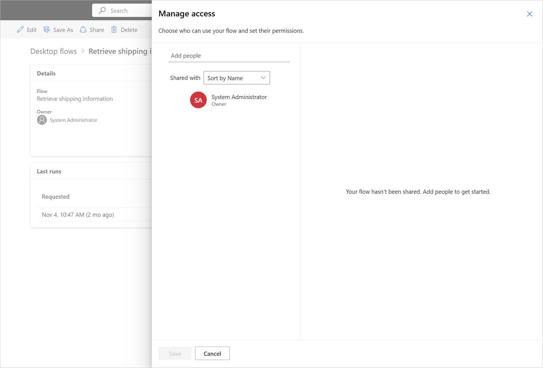Toggle the Owner role for System Administrator
The image size is (543, 368).
(219, 104)
